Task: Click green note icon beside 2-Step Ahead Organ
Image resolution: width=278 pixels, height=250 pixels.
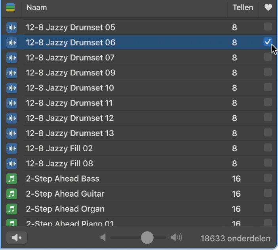Action: [x=12, y=209]
